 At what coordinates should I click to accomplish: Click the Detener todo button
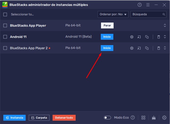(x=64, y=118)
